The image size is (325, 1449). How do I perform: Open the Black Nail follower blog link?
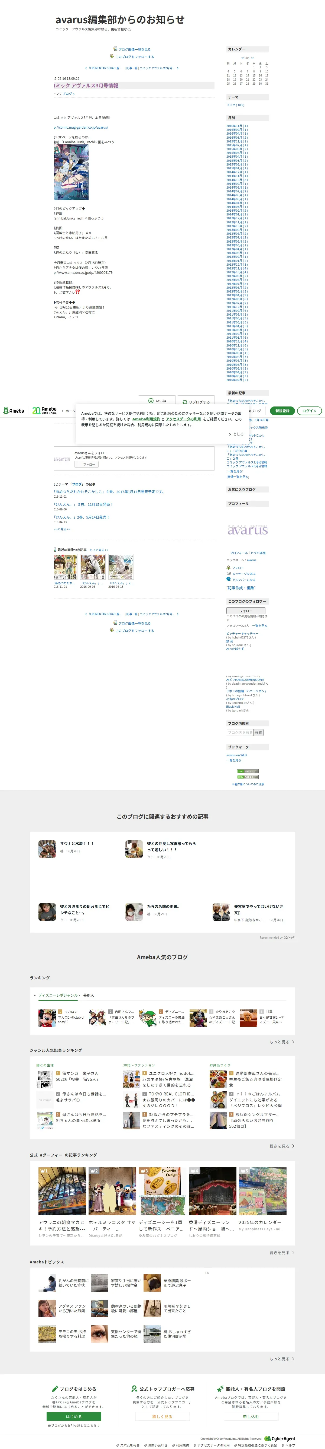pyautogui.click(x=233, y=707)
